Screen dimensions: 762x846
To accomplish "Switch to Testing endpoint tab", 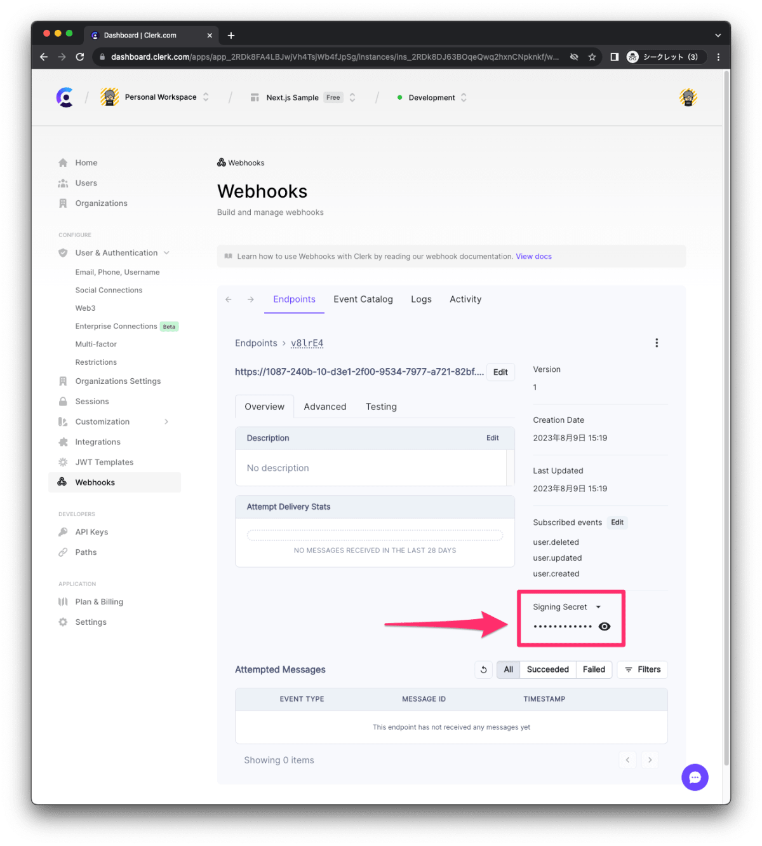I will 381,407.
